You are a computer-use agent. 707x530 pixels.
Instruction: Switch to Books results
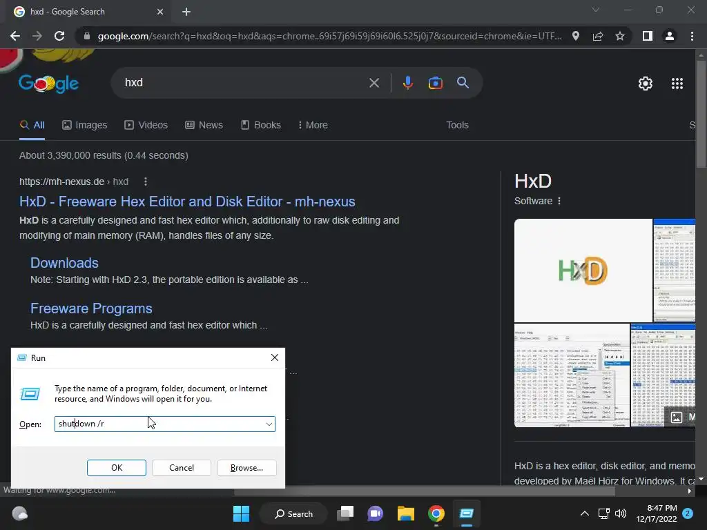pos(261,126)
